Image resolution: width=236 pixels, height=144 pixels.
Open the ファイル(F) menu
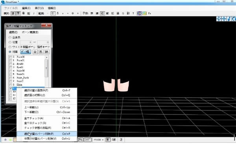tap(11, 8)
